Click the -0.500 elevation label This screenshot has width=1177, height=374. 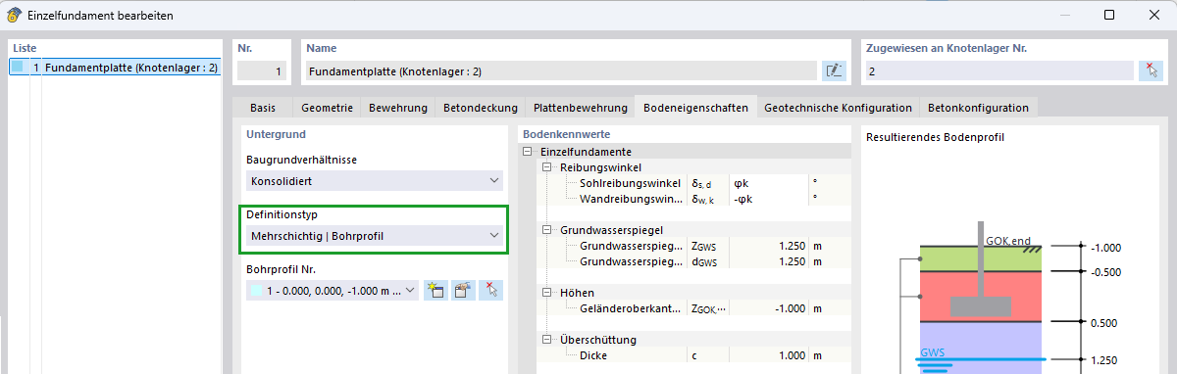(x=1106, y=272)
